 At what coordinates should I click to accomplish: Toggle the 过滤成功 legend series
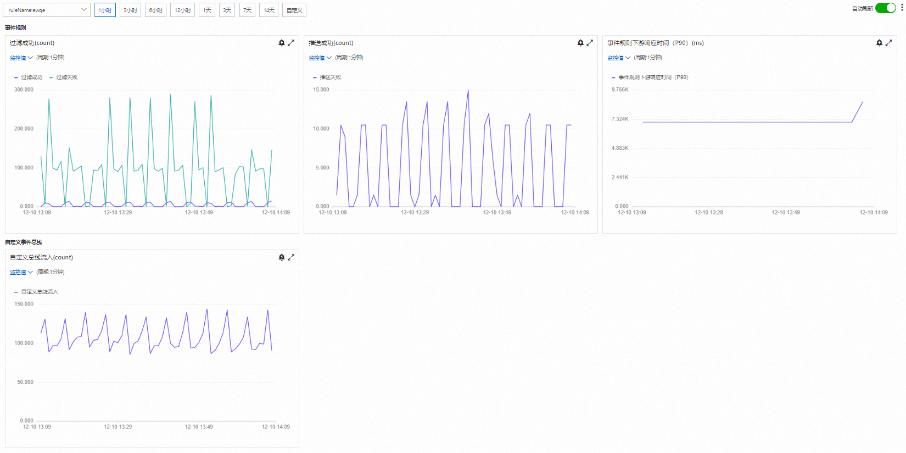[28, 77]
